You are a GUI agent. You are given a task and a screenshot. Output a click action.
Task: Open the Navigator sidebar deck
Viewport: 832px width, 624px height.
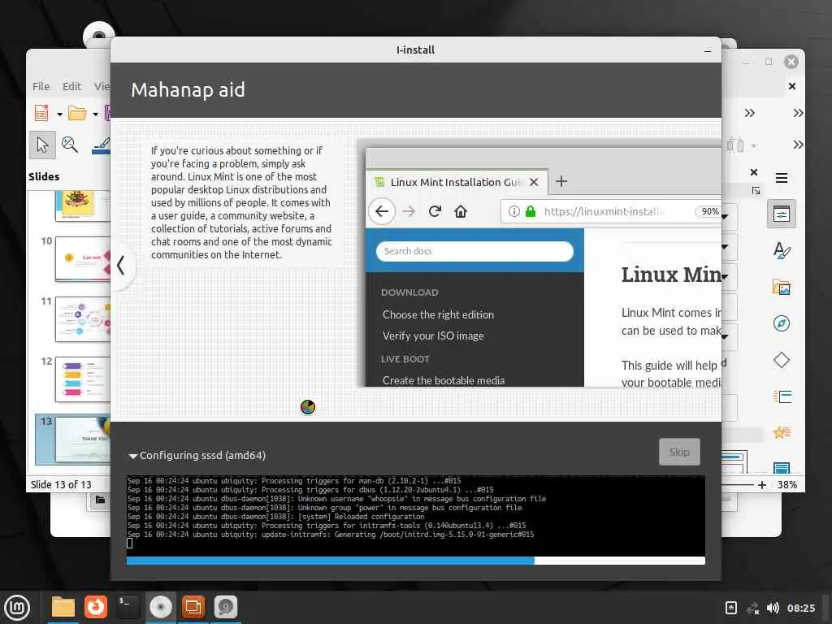point(781,323)
